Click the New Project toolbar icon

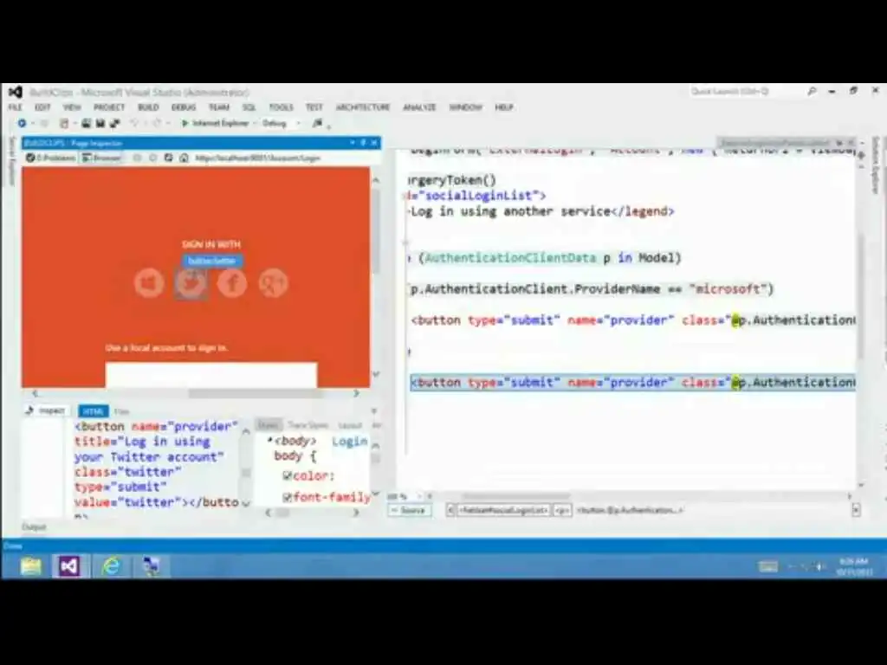pos(64,123)
